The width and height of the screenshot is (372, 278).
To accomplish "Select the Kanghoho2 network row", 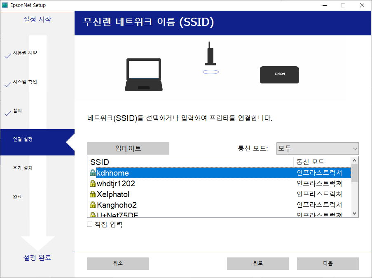I will 220,205.
